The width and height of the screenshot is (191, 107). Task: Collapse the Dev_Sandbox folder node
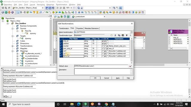[7, 23]
